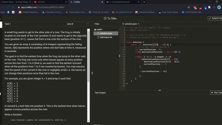Select the solution.java editor tab

130,24
